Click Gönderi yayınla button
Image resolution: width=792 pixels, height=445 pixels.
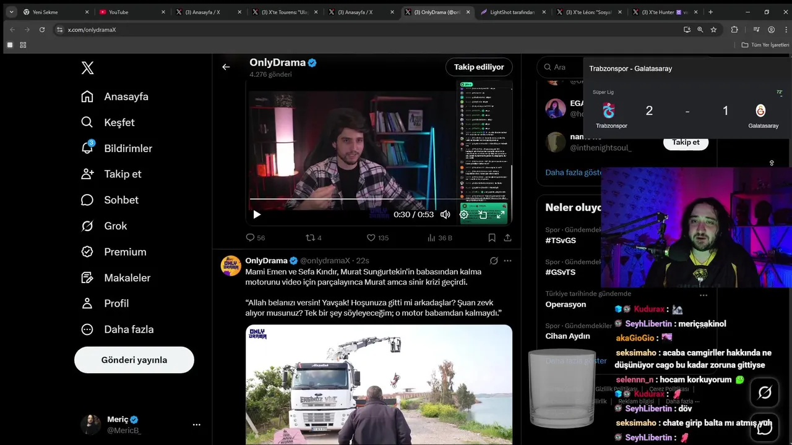click(134, 360)
